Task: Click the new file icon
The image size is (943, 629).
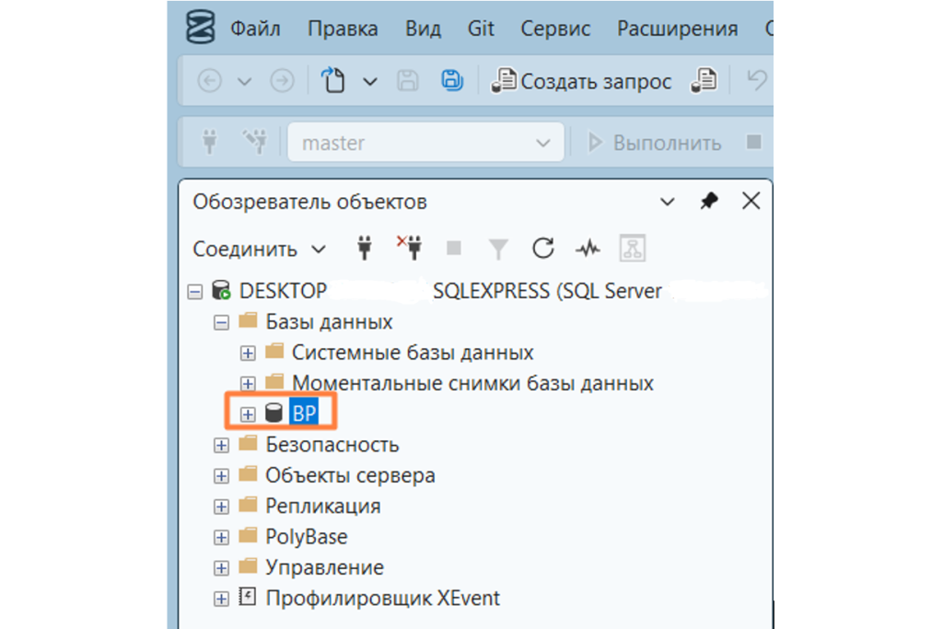Action: click(x=333, y=80)
